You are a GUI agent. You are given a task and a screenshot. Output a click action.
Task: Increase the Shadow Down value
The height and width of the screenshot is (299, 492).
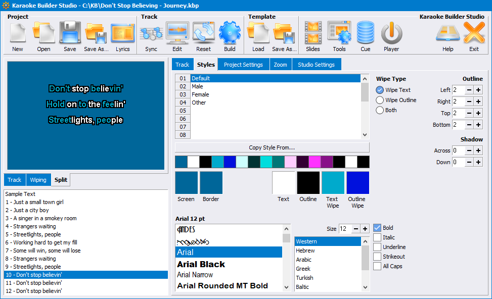(478, 162)
